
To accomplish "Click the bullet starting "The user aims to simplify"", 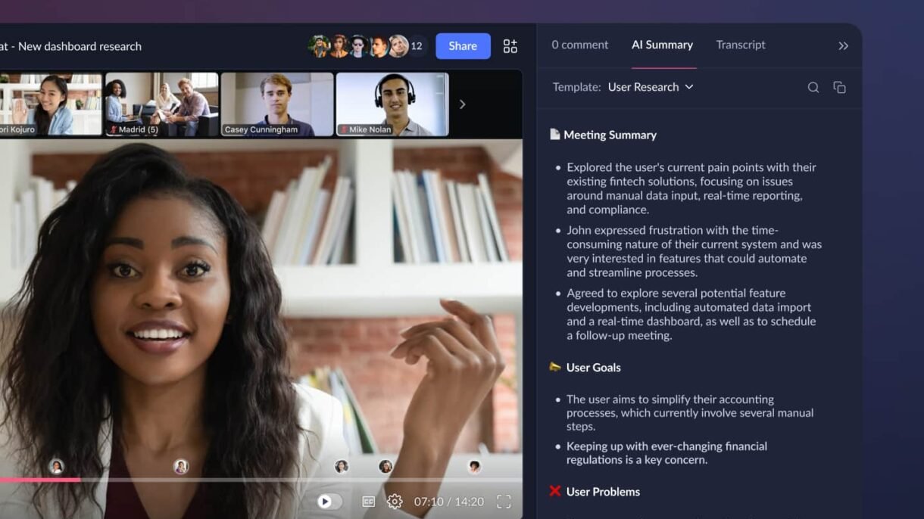I will [690, 413].
